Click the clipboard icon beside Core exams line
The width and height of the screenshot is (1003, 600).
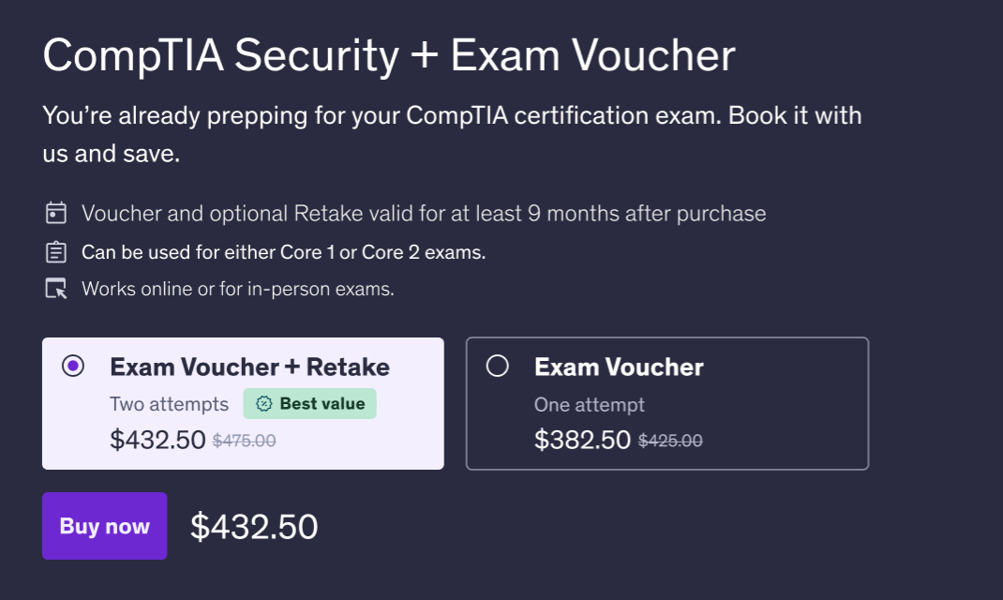click(x=56, y=252)
